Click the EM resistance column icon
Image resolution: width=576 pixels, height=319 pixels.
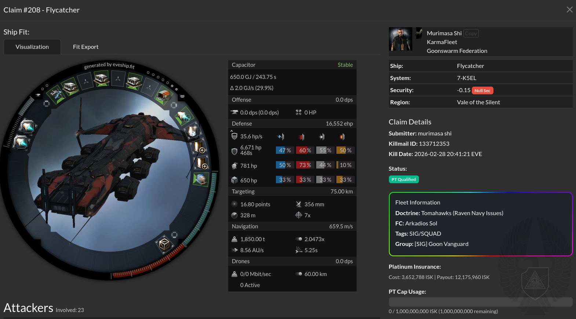coord(281,137)
